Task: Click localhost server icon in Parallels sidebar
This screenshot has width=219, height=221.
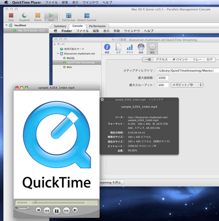Action: (11, 25)
